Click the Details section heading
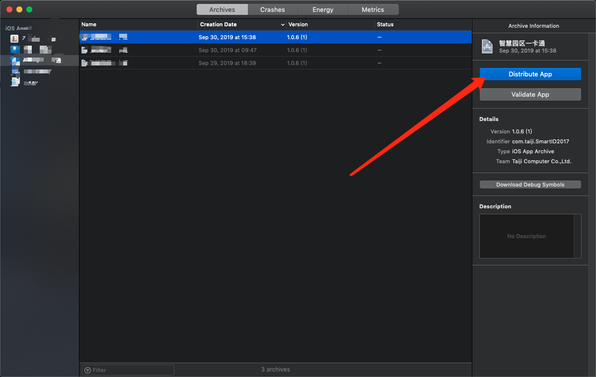This screenshot has width=596, height=377. 489,119
